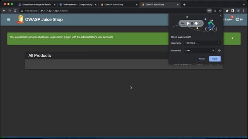Image resolution: width=248 pixels, height=139 pixels.
Task: Go back with browser back arrow
Action: click(4, 10)
